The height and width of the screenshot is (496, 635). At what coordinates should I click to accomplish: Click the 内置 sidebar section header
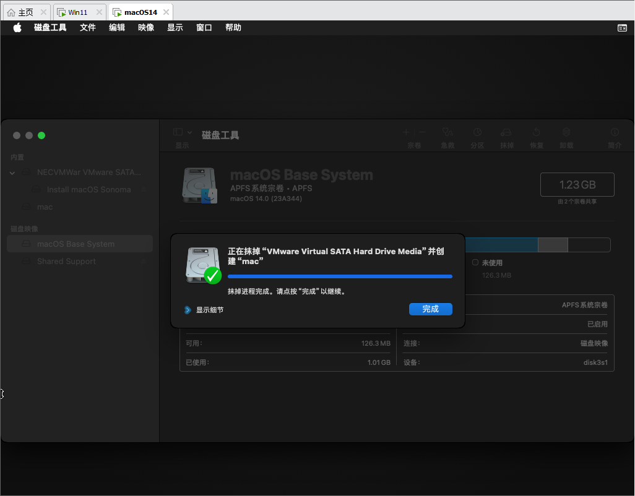[17, 157]
